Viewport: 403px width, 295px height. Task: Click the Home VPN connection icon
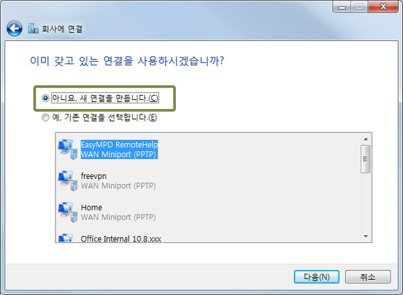click(x=68, y=212)
